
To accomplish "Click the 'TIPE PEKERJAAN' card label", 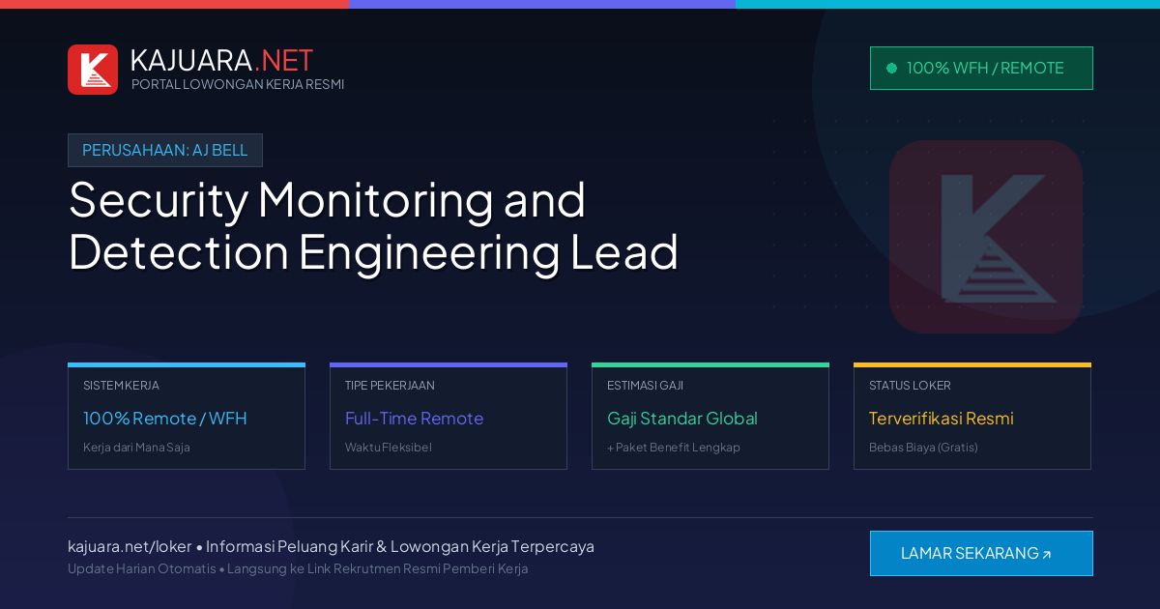I will pyautogui.click(x=390, y=386).
